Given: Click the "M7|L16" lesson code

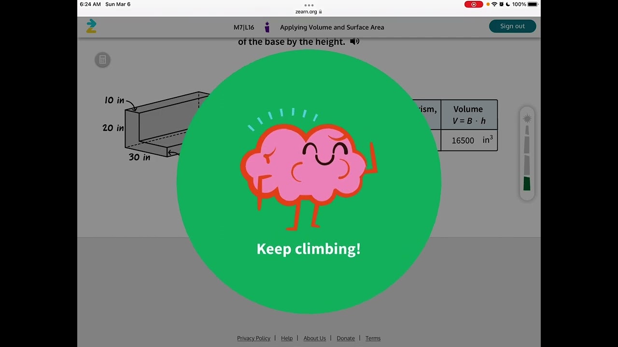Looking at the screenshot, I should click(x=244, y=27).
